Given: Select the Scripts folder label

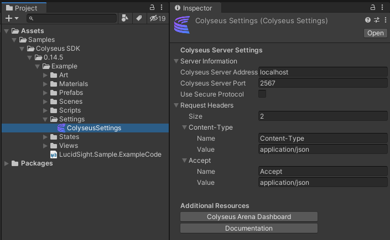Looking at the screenshot, I should pyautogui.click(x=70, y=110).
